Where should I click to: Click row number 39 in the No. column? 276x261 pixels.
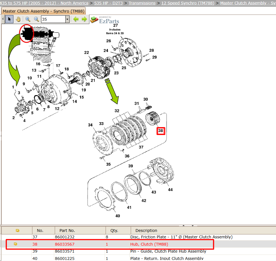[35, 251]
